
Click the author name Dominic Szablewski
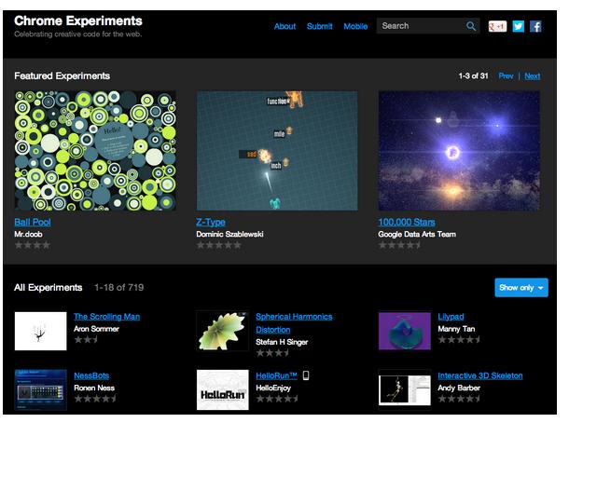click(x=230, y=235)
